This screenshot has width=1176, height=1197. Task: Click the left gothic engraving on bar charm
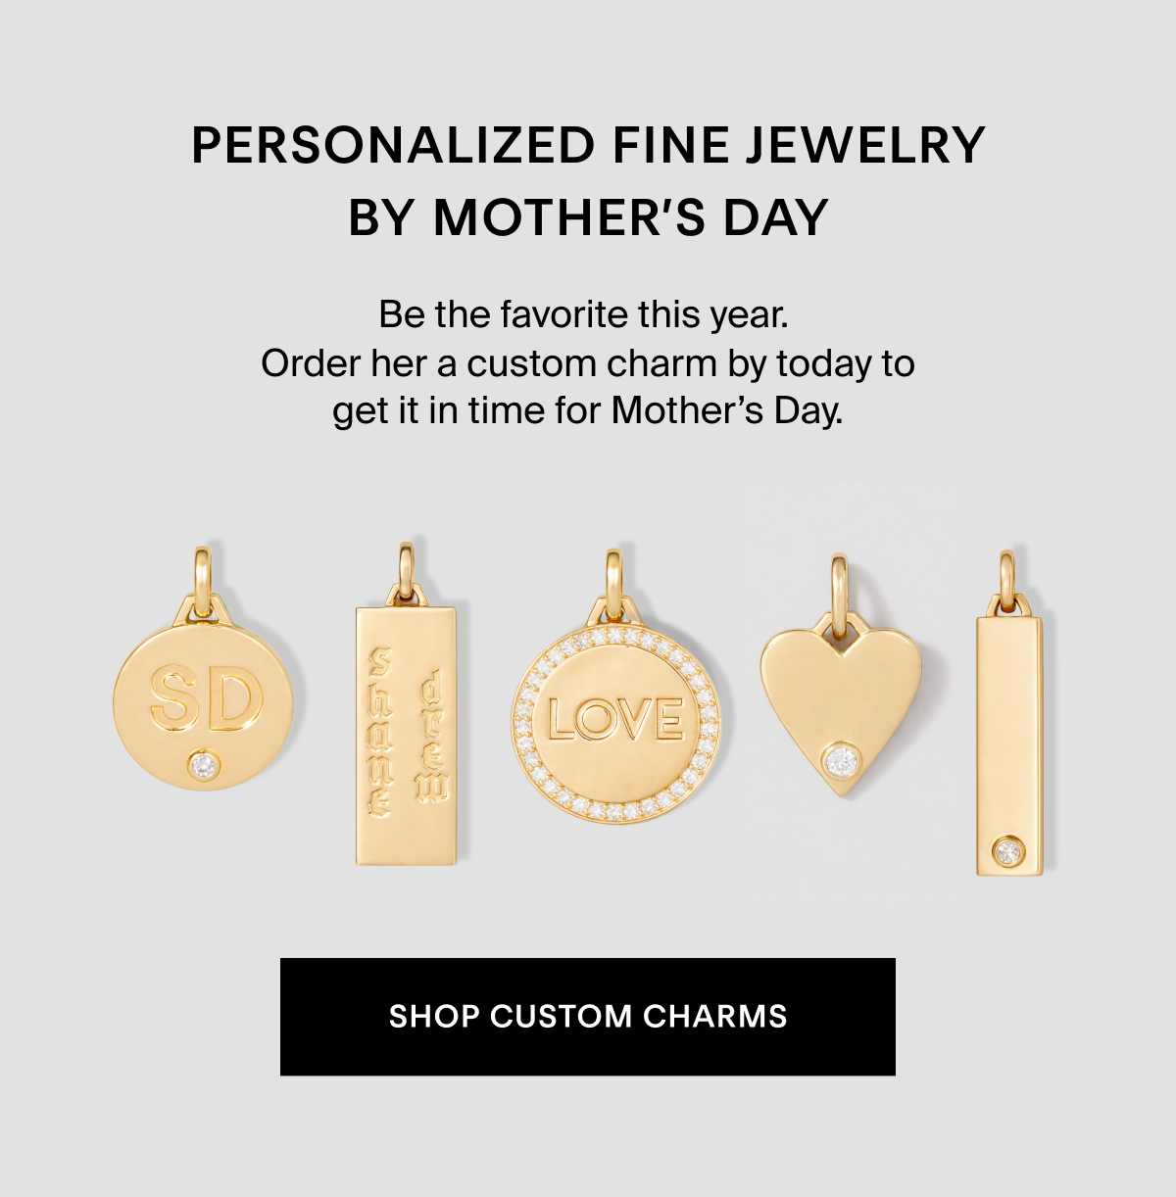click(x=380, y=733)
